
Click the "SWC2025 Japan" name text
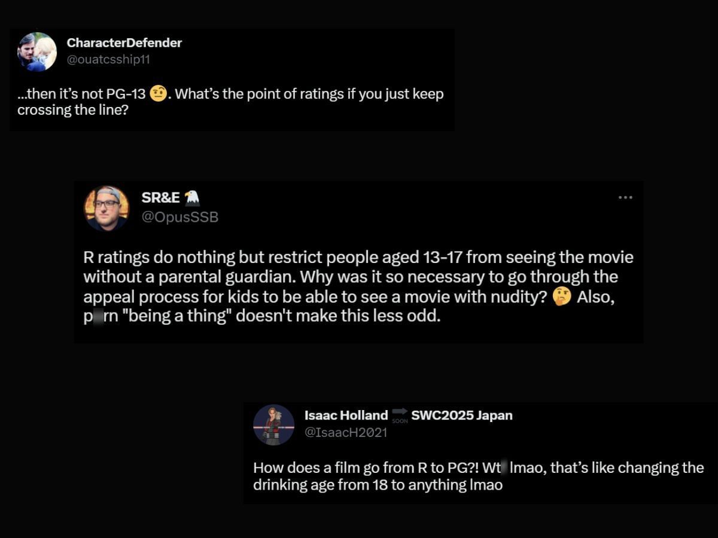pos(461,415)
